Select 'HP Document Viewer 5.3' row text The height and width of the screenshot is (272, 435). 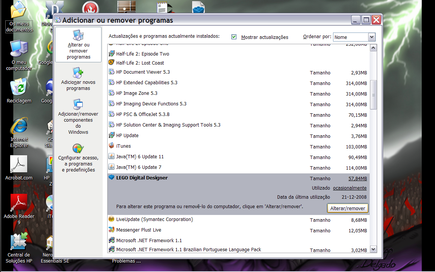(x=143, y=72)
